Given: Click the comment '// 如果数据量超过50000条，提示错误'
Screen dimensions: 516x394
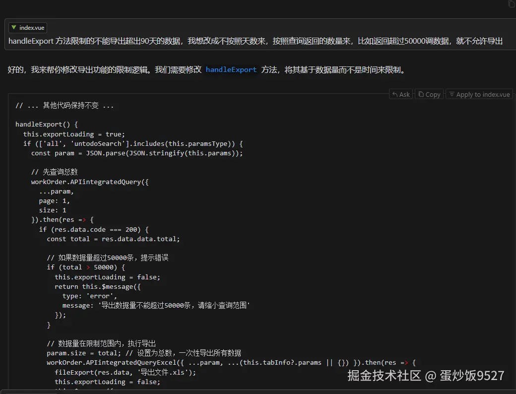Looking at the screenshot, I should [108, 258].
